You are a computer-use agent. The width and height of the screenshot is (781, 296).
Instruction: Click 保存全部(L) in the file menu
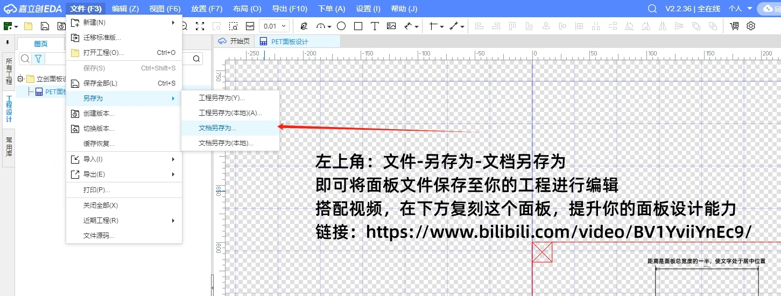[x=100, y=83]
